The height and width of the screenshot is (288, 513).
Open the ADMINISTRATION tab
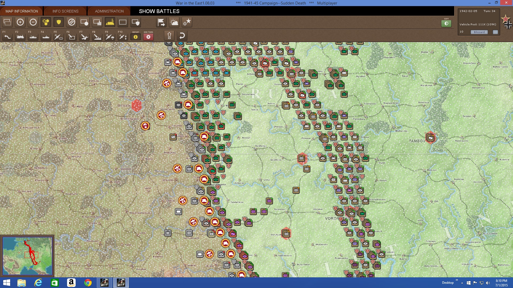pyautogui.click(x=109, y=11)
